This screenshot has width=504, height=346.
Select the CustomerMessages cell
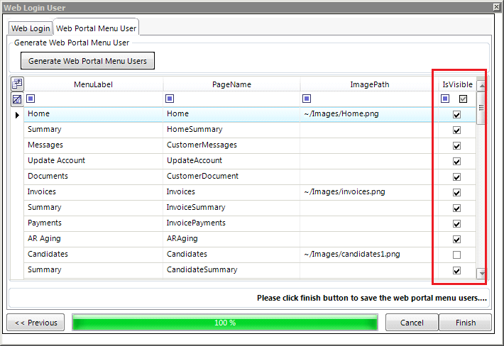pos(231,145)
